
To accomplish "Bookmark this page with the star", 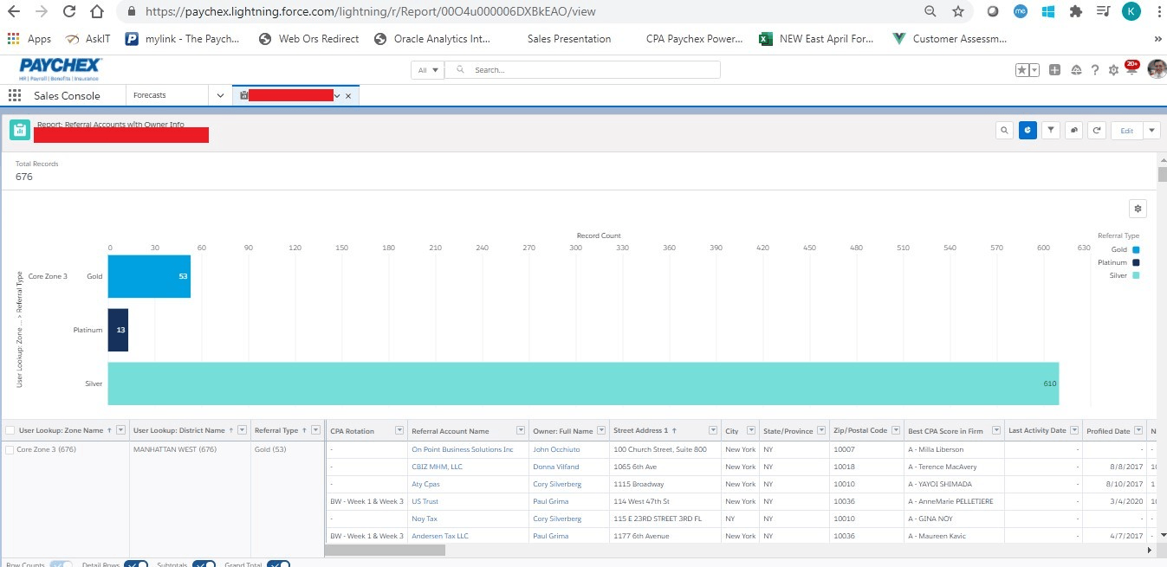I will [x=958, y=11].
